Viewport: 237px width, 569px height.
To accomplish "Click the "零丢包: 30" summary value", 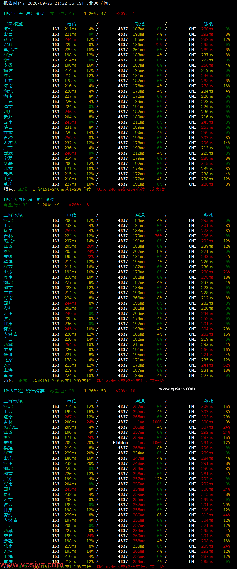I will [x=62, y=391].
